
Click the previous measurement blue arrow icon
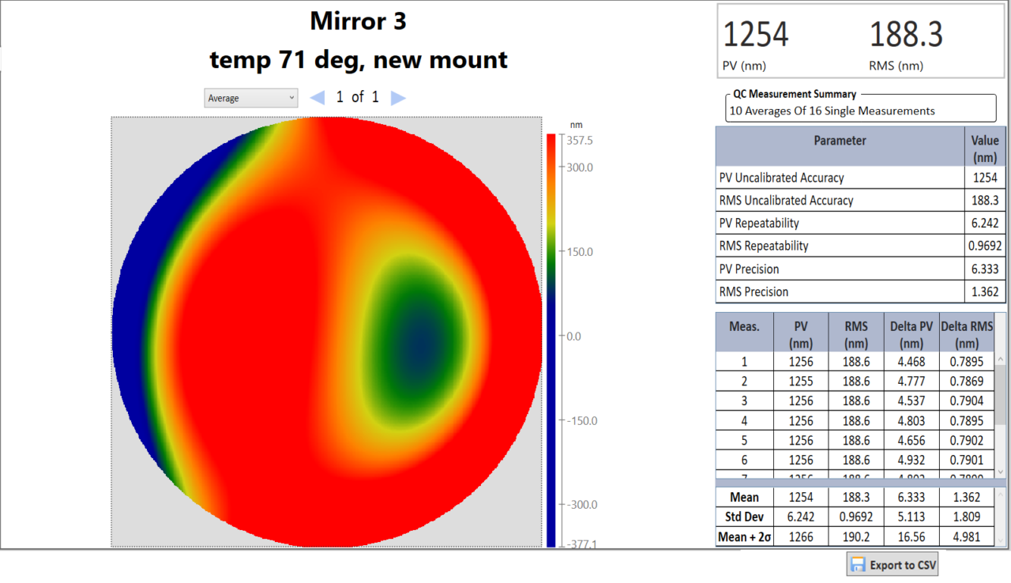[317, 96]
